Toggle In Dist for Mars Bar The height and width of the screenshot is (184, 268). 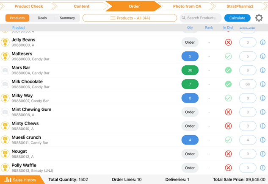pos(228,70)
